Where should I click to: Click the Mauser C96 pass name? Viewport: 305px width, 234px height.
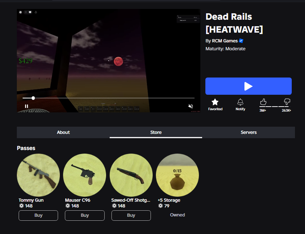(x=78, y=200)
